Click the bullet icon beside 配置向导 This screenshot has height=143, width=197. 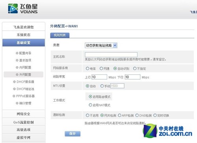coord(17,53)
